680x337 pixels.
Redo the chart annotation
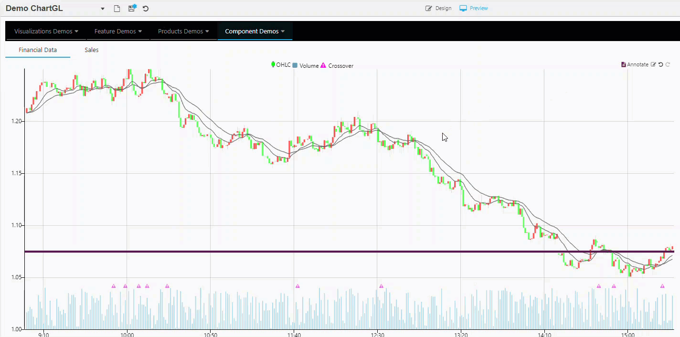668,64
